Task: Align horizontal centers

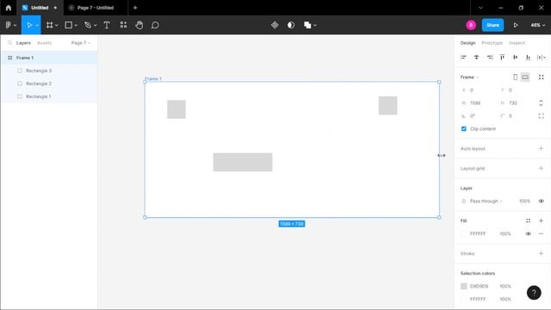Action: tap(476, 58)
